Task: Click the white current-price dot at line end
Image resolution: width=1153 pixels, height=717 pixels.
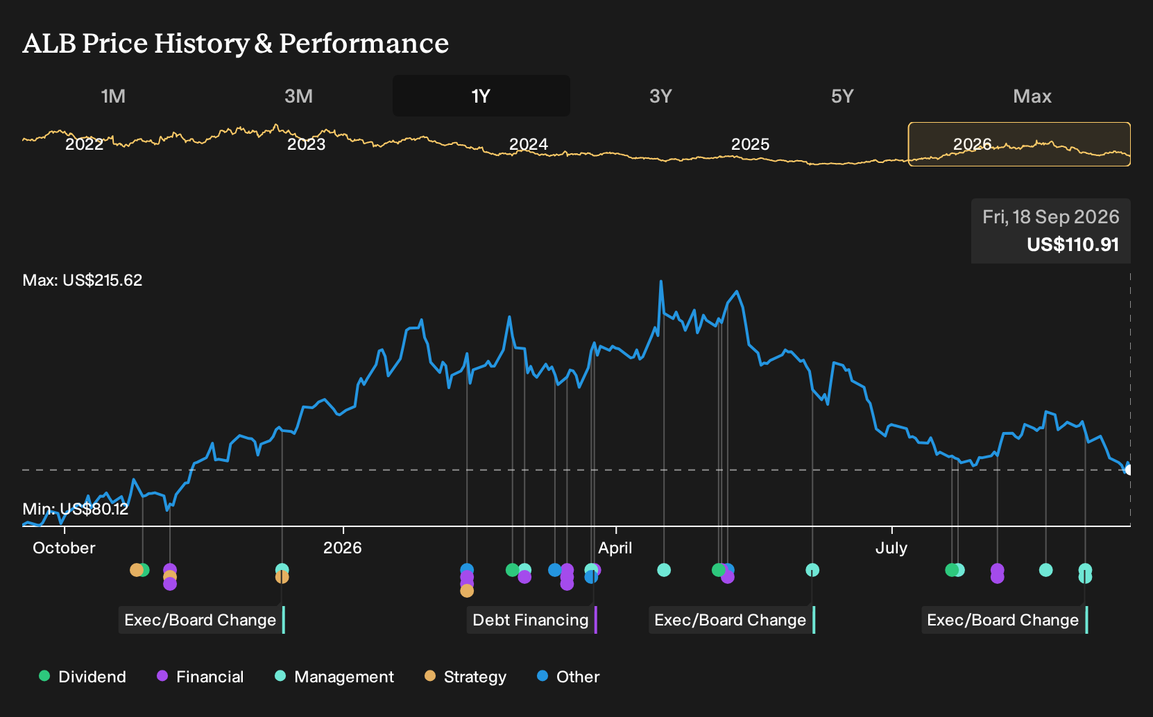Action: pos(1128,470)
